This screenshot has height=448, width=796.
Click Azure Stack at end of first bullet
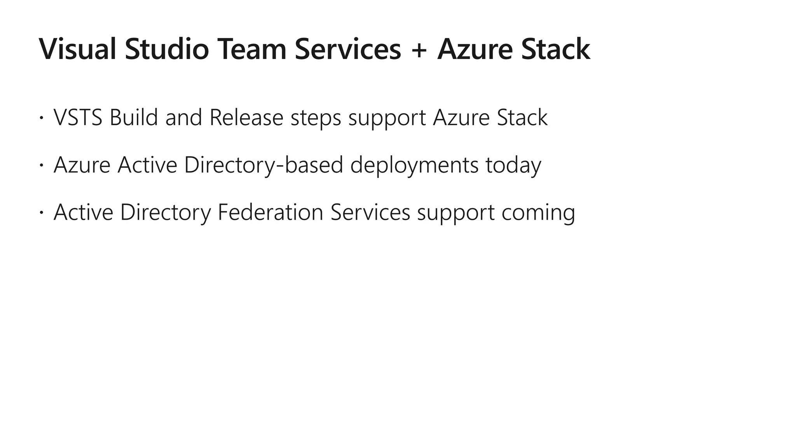(x=490, y=117)
